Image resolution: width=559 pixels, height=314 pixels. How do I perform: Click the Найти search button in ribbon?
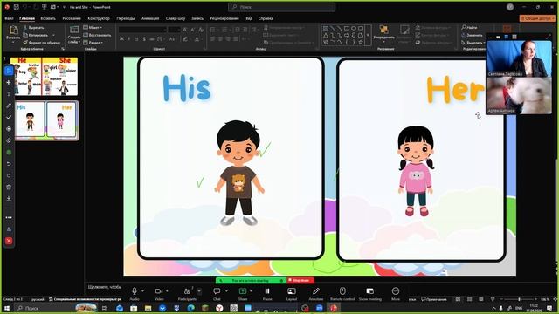tap(470, 27)
